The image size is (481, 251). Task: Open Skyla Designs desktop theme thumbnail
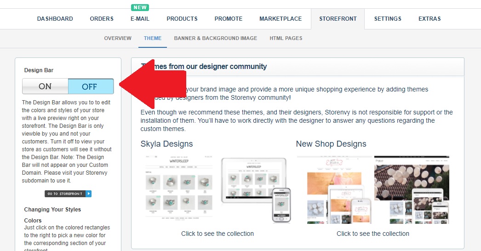pyautogui.click(x=179, y=187)
